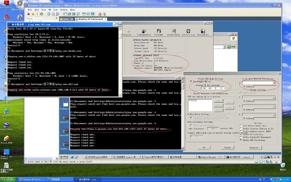Screen dimensions: 291x182
Task: Open the Firewall icon in Sygate Manager
Action: click(159, 32)
